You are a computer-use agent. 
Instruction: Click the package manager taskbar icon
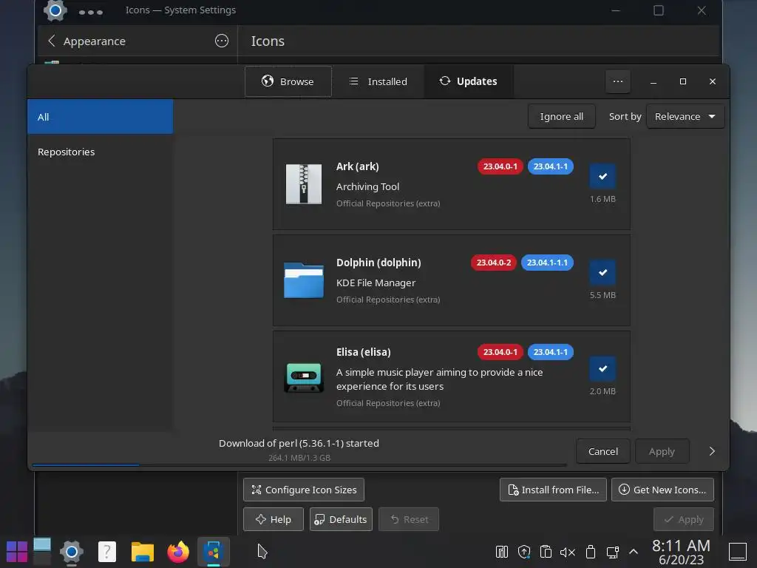(214, 552)
